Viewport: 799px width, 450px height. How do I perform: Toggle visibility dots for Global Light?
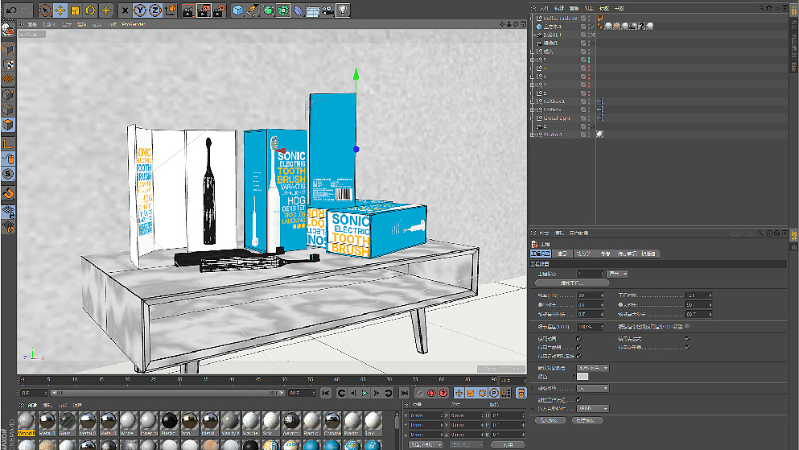590,118
